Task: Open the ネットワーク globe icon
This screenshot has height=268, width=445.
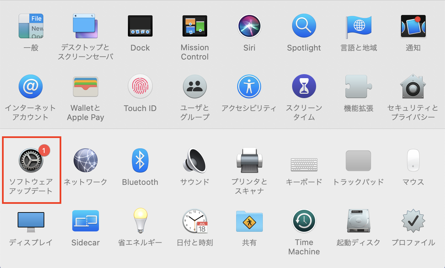Action: (x=85, y=160)
